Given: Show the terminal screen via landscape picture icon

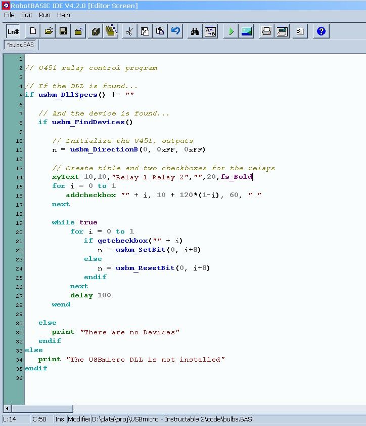Looking at the screenshot, I should click(246, 31).
